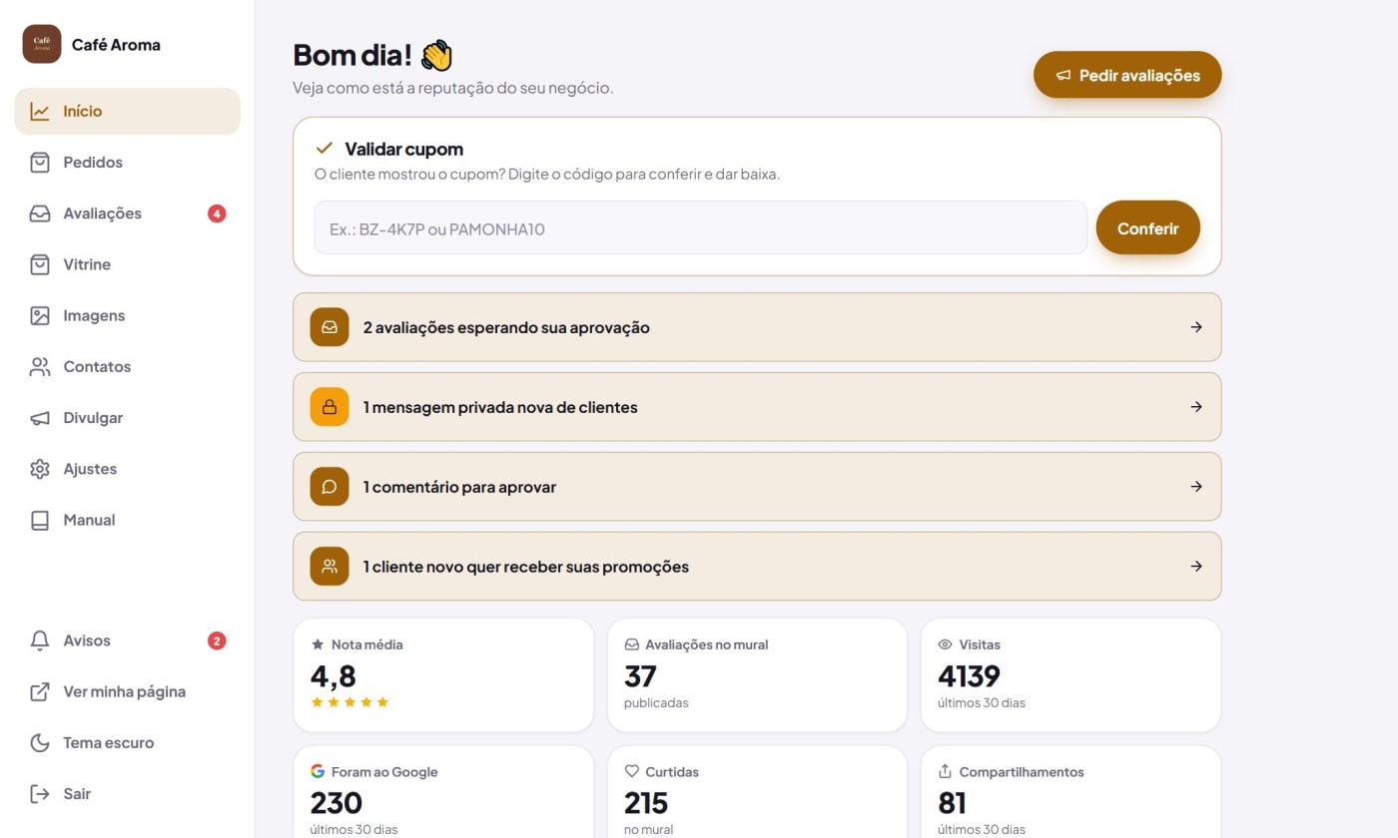Click the lock icon on mensagem privada card
Screen dimensions: 1398x838
(330, 407)
